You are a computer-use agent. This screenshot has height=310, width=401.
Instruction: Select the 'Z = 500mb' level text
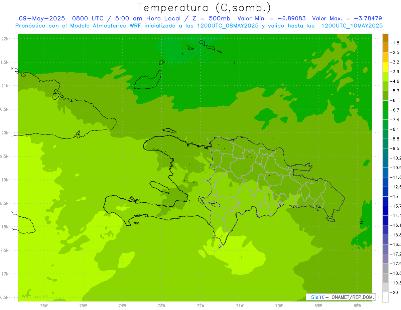211,18
